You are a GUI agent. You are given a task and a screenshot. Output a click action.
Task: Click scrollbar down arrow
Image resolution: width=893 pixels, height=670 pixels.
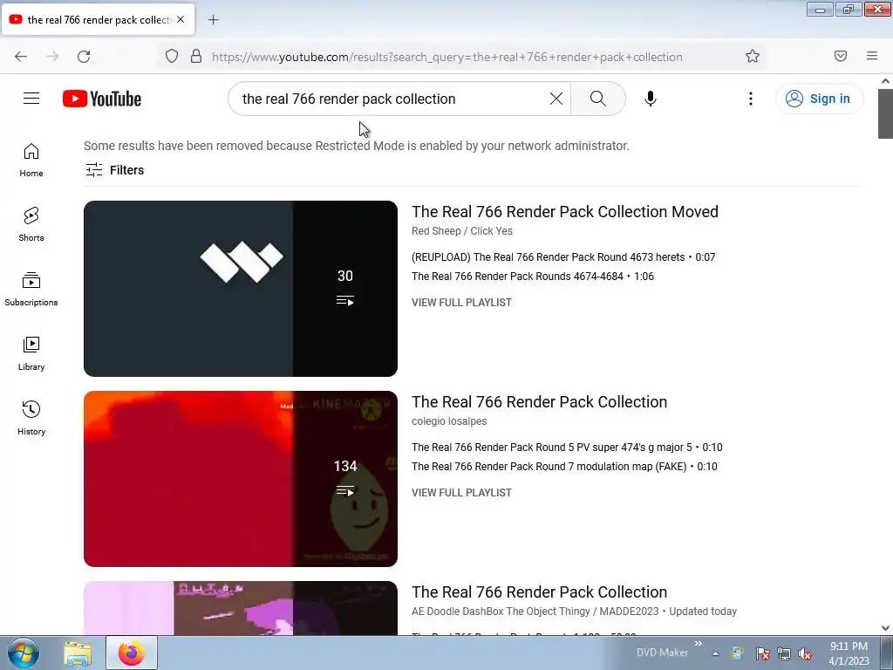pos(885,628)
